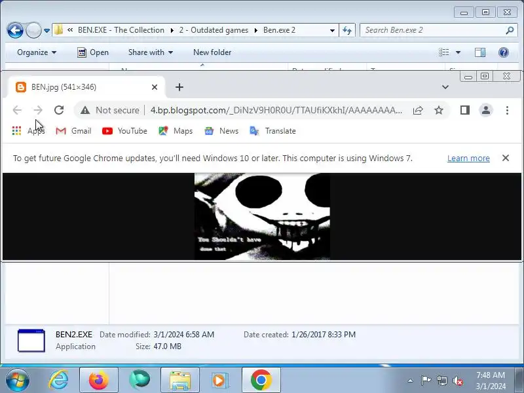Viewport: 524px width, 393px height.
Task: Open Firefox from taskbar
Action: 99,380
